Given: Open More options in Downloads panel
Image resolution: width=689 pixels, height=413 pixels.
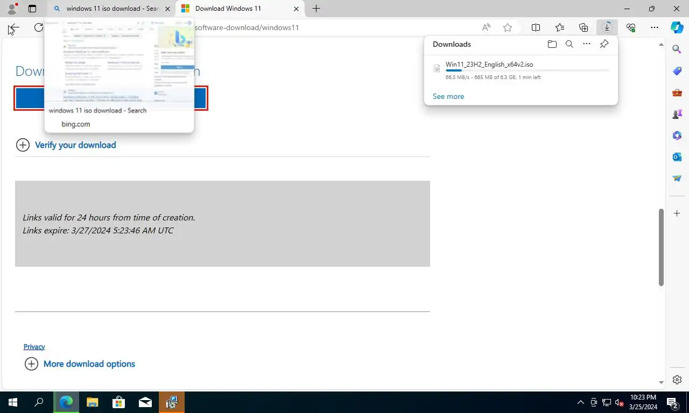Looking at the screenshot, I should coord(587,44).
